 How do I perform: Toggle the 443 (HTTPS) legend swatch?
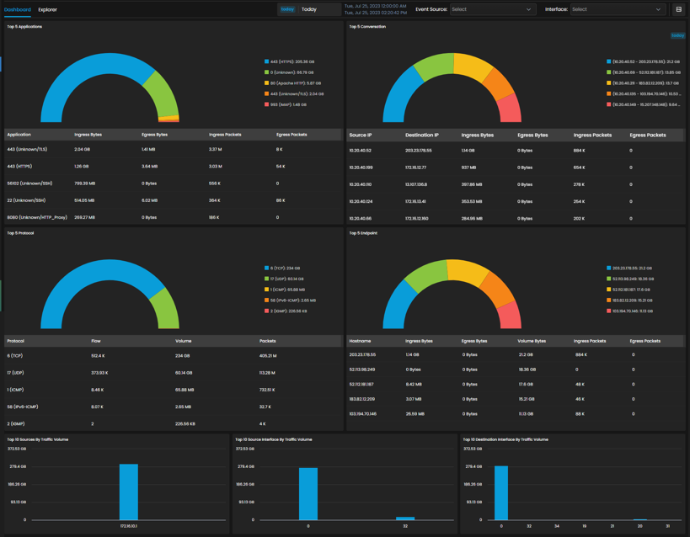(x=267, y=61)
